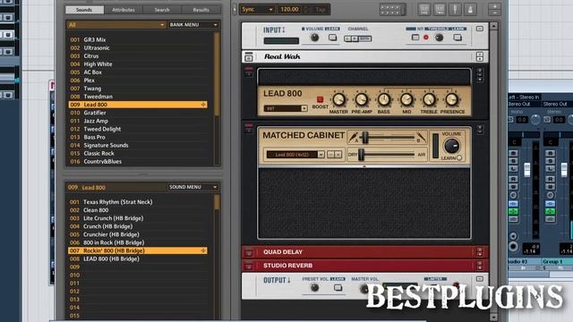Select the High White bank
Screen dimensions: 573x322
click(138, 64)
